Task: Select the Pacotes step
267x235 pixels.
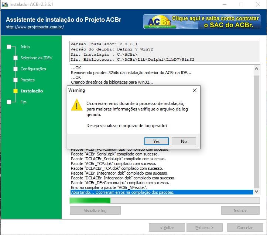Action: pos(27,80)
